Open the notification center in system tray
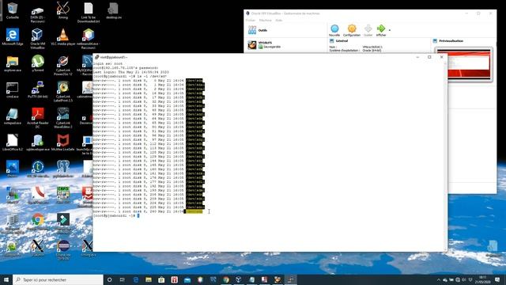 [497, 279]
